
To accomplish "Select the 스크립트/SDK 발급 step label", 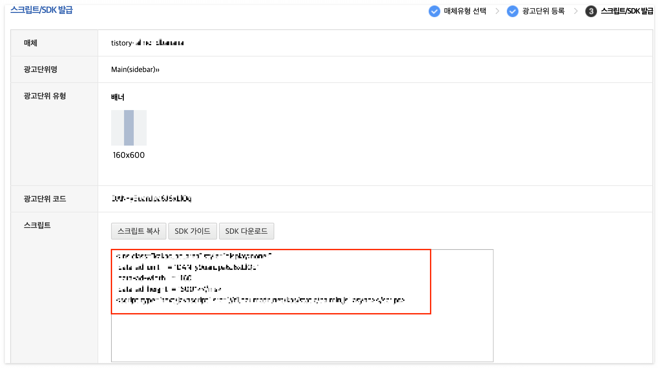I will 627,11.
